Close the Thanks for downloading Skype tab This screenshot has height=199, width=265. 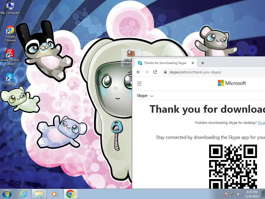(x=193, y=63)
